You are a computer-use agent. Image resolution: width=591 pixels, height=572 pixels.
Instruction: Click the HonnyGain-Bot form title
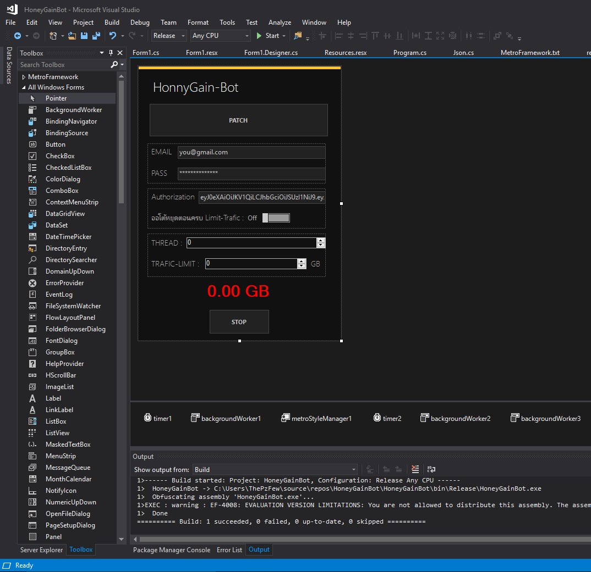(195, 87)
